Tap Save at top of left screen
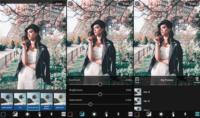200x118 pixels. [59, 4]
